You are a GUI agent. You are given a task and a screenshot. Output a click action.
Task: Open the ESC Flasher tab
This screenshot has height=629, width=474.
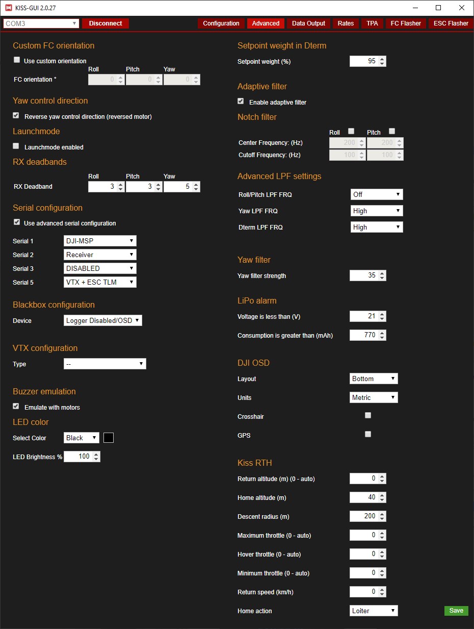pos(451,23)
